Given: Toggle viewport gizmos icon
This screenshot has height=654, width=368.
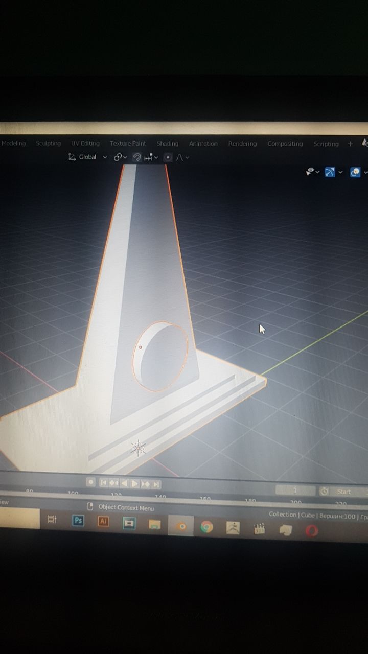Looking at the screenshot, I should click(330, 172).
